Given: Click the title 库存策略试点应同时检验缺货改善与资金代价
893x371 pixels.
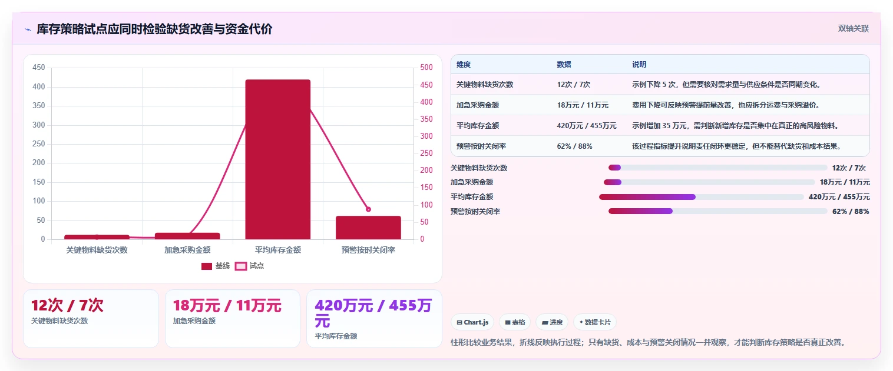Looking at the screenshot, I should tap(154, 29).
